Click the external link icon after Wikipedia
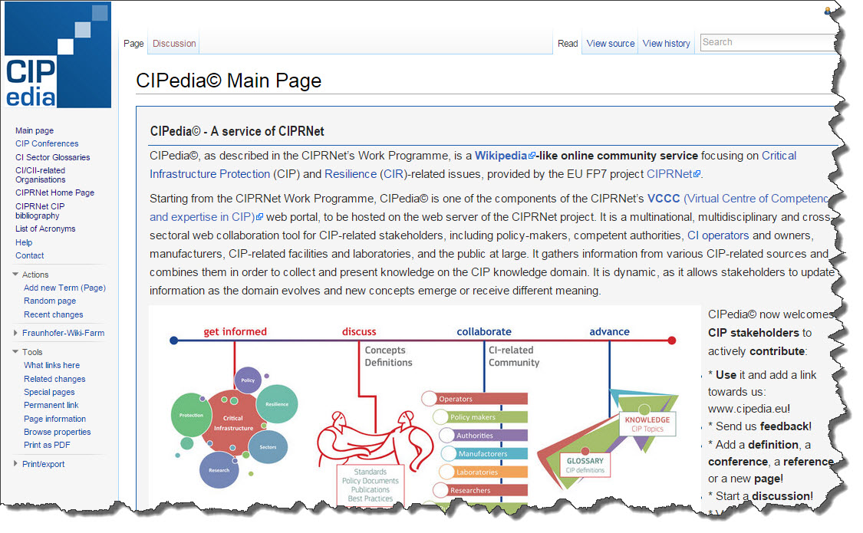This screenshot has width=863, height=533. pyautogui.click(x=532, y=155)
